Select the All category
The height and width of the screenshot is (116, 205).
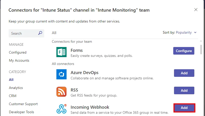click(x=11, y=80)
